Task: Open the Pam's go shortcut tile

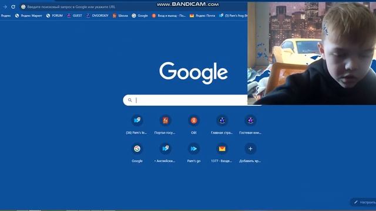Action: pos(194,153)
